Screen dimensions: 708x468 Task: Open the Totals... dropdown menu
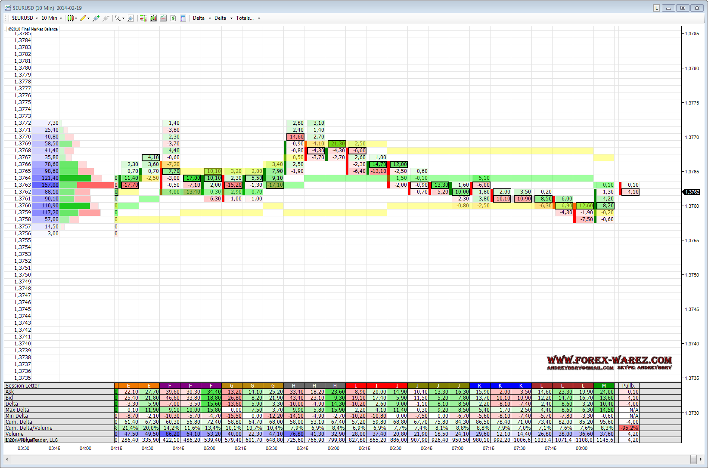pos(248,18)
